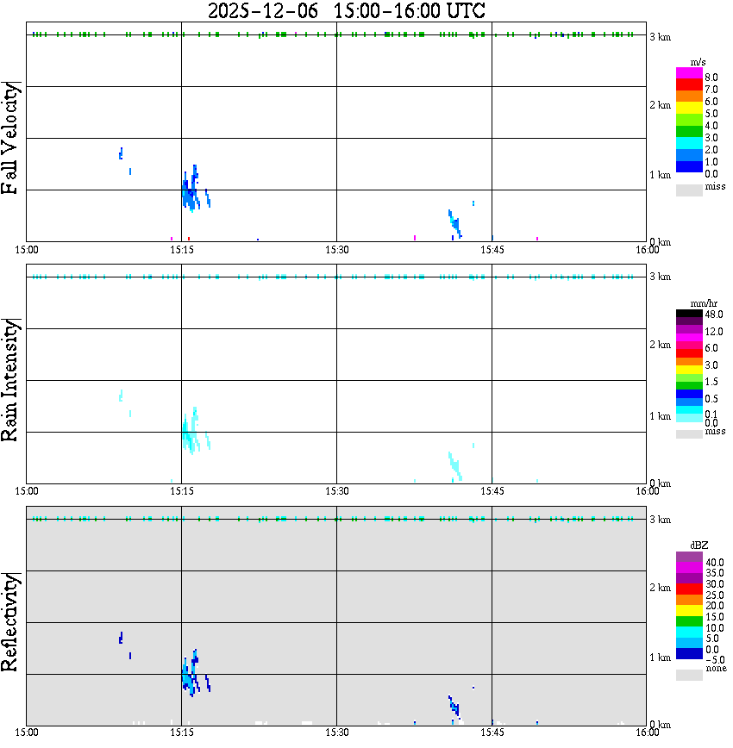
Task: Click the black 48.0 swatch in the mm/hr legend
Action: tap(689, 314)
